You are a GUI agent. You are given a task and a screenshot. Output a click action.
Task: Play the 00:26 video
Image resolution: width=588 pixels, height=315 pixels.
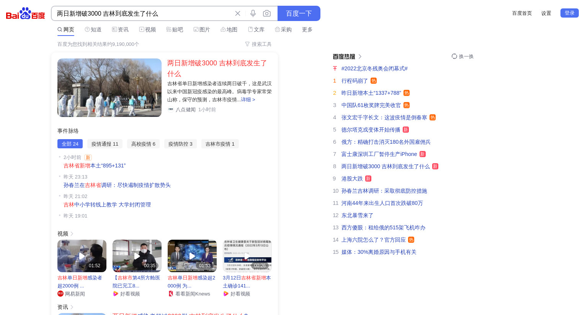(x=247, y=256)
